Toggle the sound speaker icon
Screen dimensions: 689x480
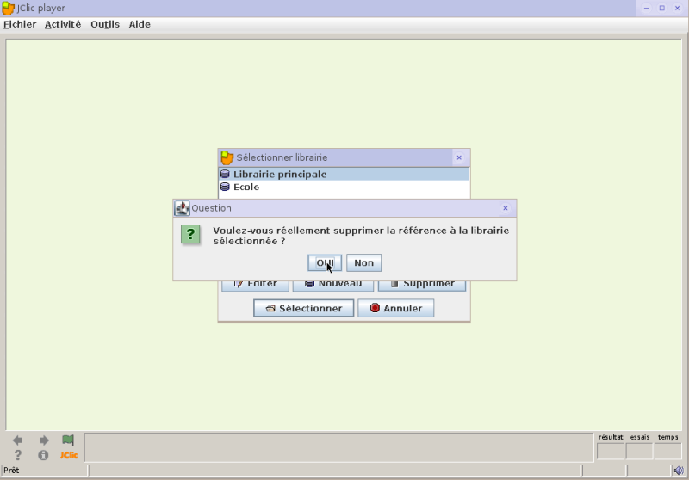[x=679, y=471]
